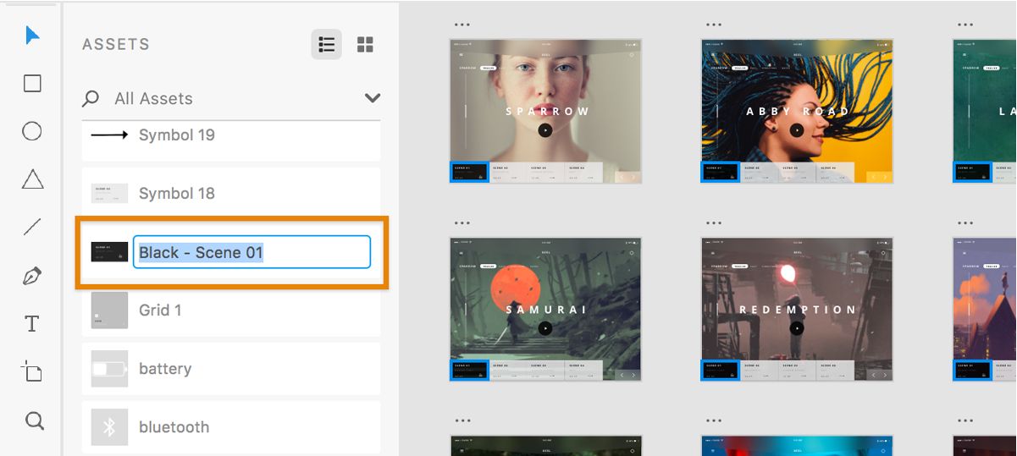Open options above REDEMPTION artboard
Viewport: 1017px width, 456px height.
click(x=714, y=223)
